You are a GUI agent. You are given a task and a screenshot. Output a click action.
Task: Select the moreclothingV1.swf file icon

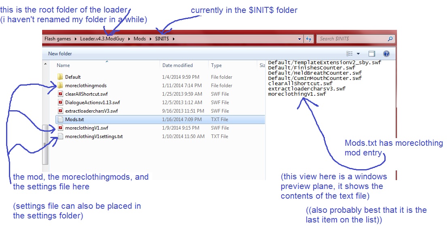(x=60, y=128)
